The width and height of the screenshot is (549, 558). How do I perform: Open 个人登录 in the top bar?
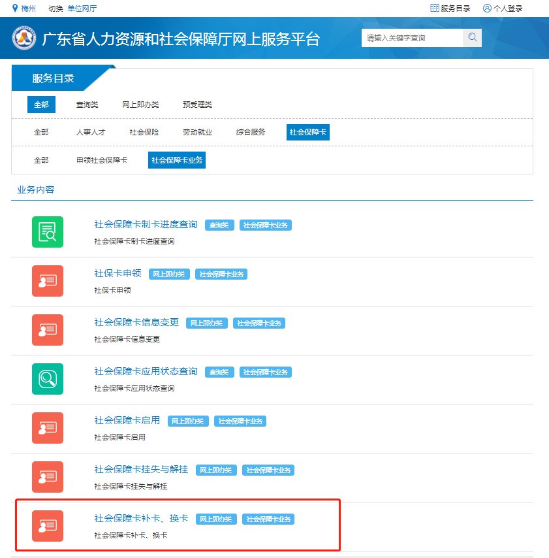coord(503,8)
